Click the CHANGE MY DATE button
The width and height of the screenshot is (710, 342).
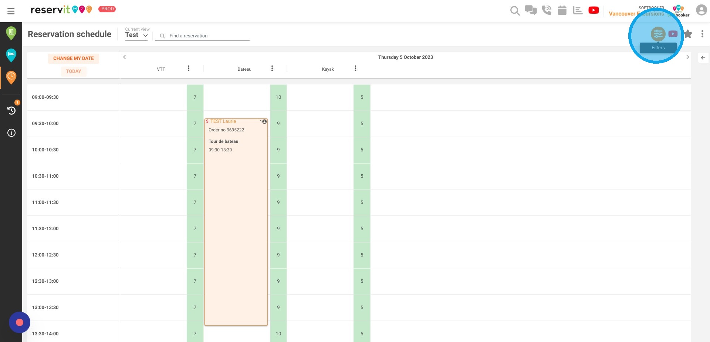click(x=74, y=58)
